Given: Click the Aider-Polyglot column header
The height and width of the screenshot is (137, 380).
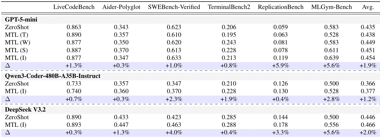Looking at the screenshot, I should coord(121,7).
